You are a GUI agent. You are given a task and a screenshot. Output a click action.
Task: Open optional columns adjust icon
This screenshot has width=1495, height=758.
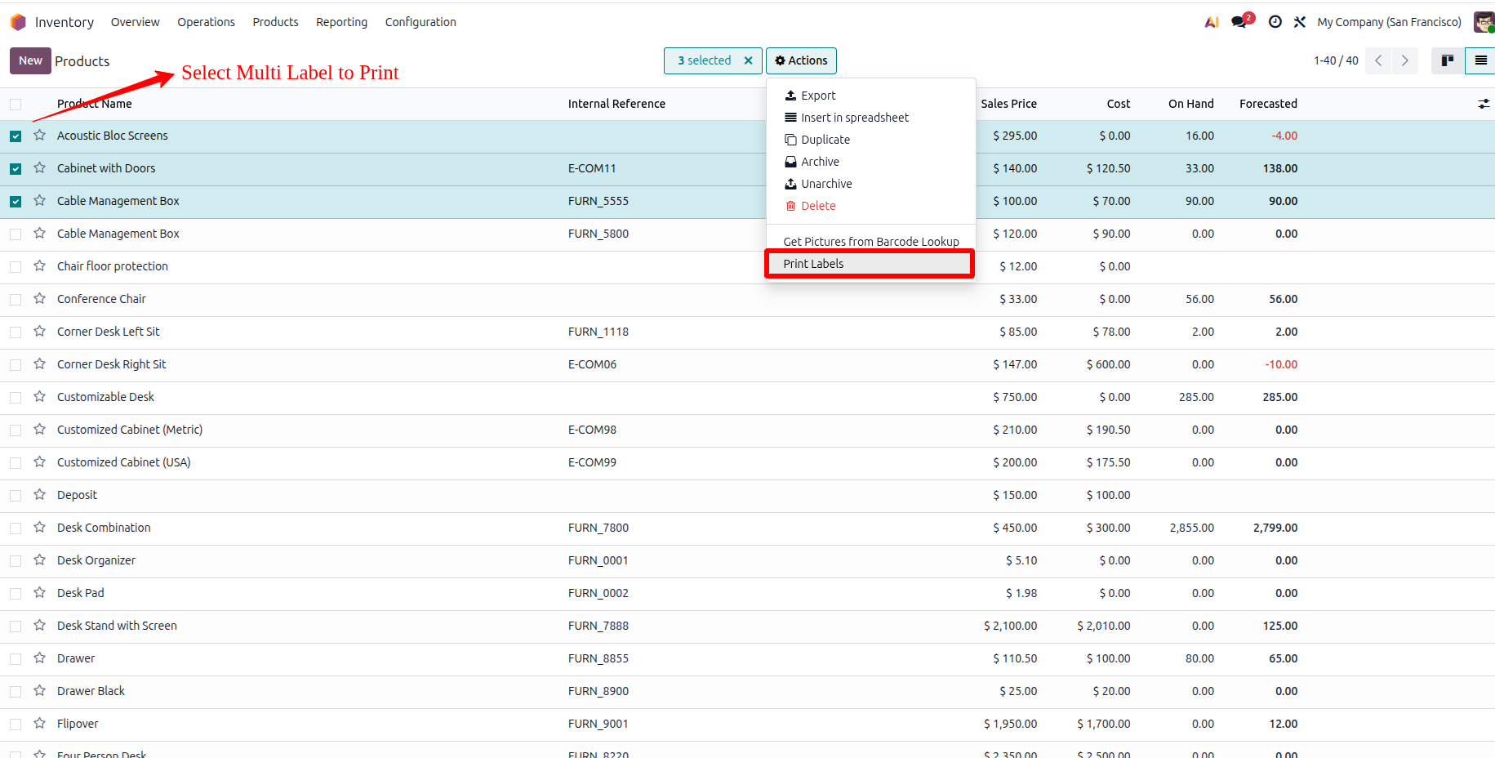pos(1484,104)
